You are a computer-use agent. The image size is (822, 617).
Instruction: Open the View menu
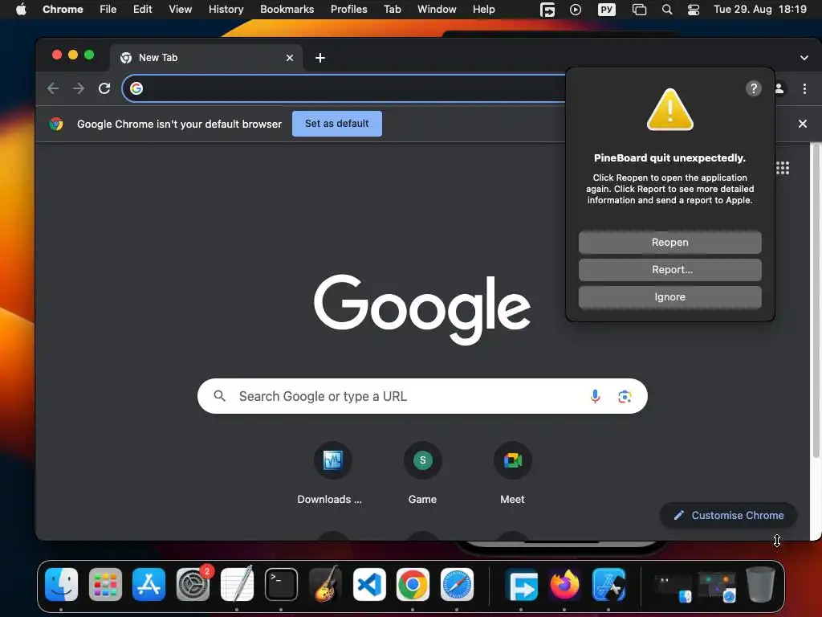[x=180, y=10]
